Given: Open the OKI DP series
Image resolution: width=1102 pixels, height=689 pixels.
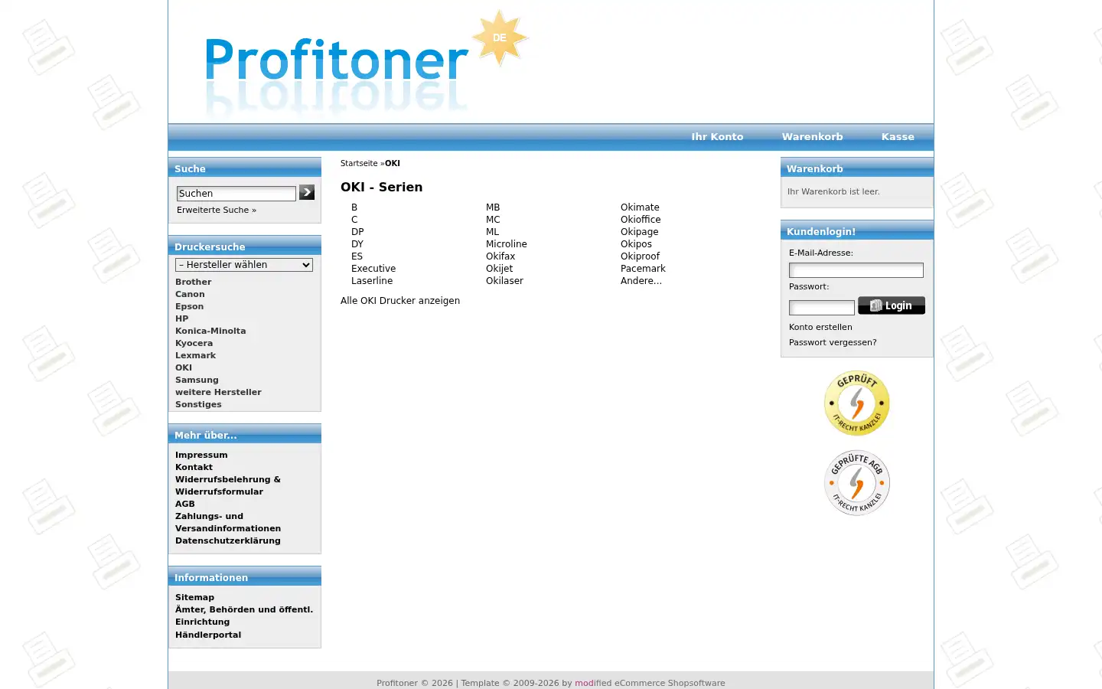Looking at the screenshot, I should [x=357, y=232].
